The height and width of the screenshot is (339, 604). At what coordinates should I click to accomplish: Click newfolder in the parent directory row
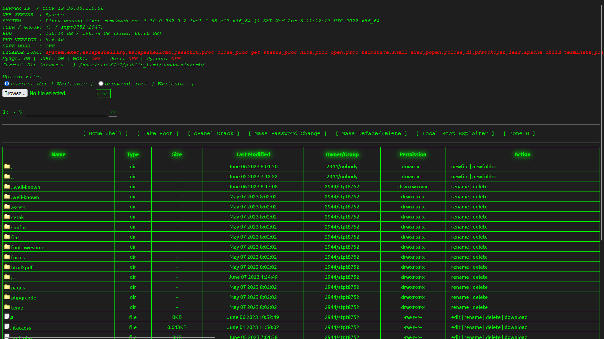click(x=484, y=176)
